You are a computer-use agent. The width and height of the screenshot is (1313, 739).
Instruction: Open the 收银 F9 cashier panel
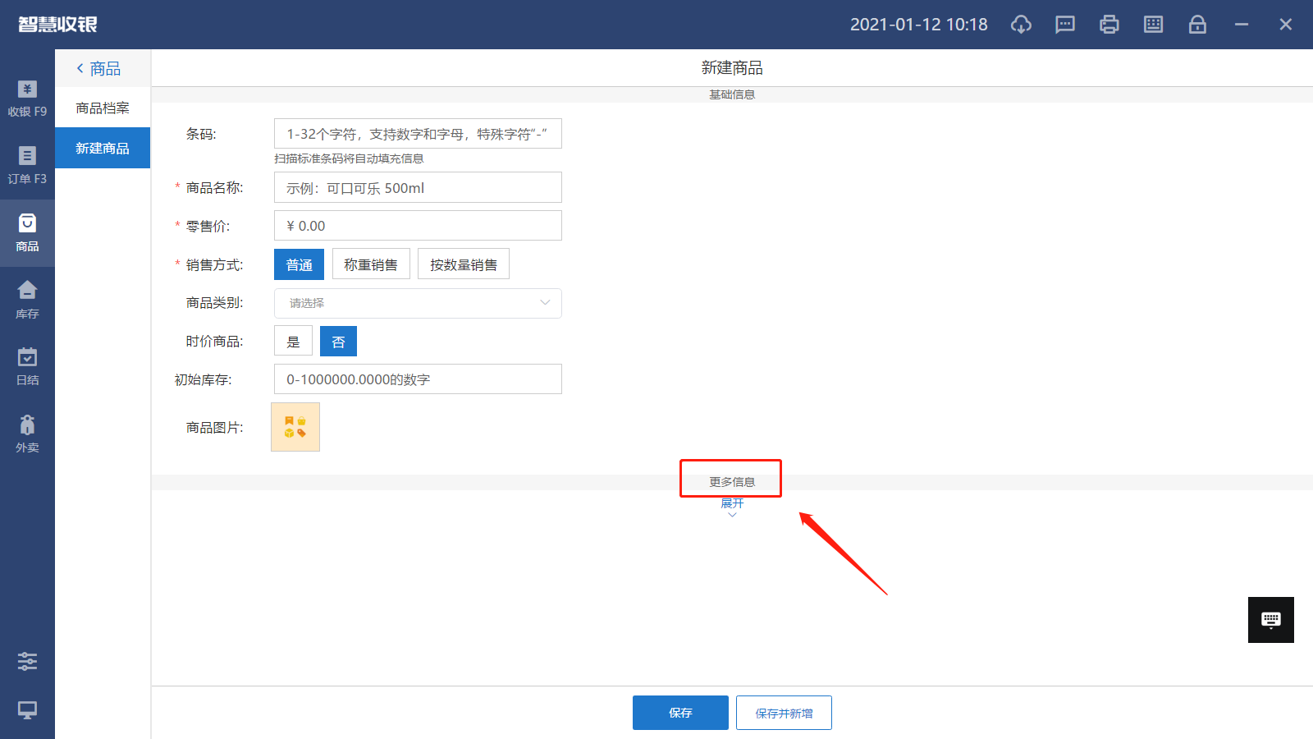coord(27,99)
